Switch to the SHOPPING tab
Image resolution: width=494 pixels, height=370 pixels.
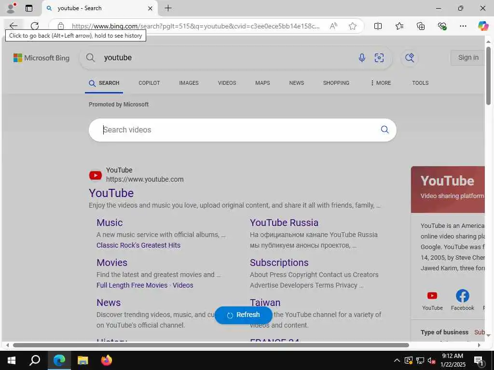(x=336, y=83)
